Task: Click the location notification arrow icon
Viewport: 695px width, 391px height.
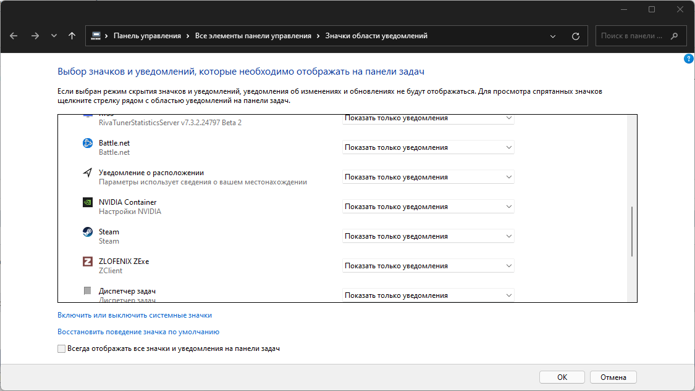Action: pos(88,173)
